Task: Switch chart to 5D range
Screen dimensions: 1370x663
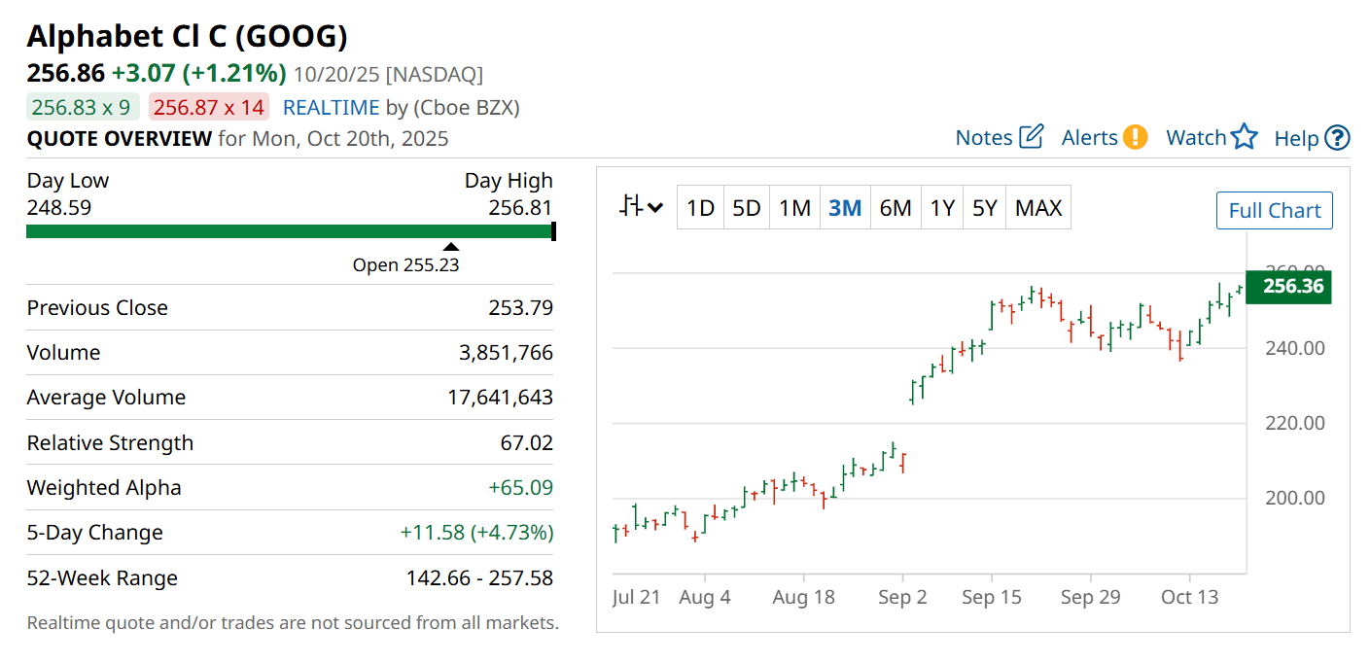Action: [747, 208]
